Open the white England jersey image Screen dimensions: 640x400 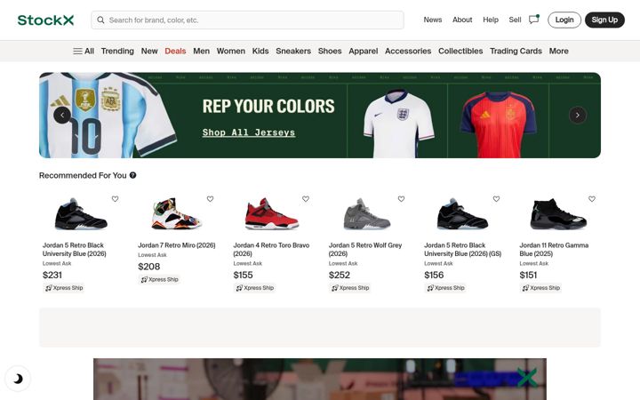click(398, 124)
